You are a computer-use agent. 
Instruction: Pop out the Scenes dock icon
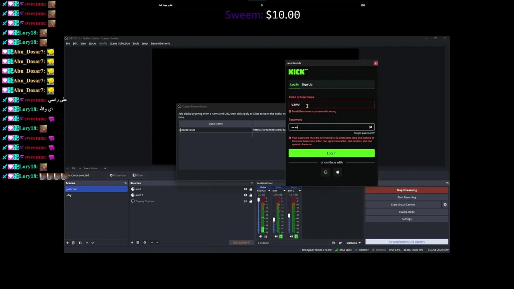125,183
